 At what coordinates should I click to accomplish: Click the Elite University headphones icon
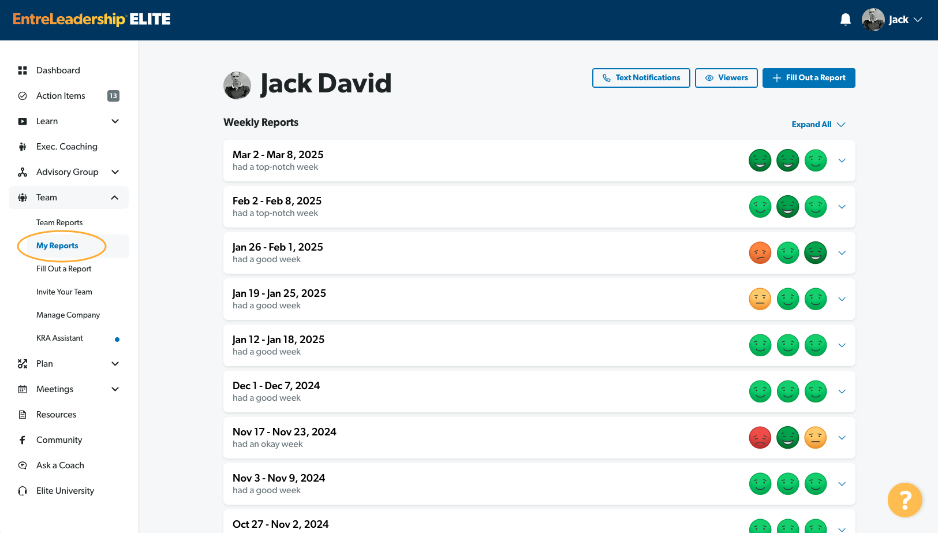click(x=23, y=491)
